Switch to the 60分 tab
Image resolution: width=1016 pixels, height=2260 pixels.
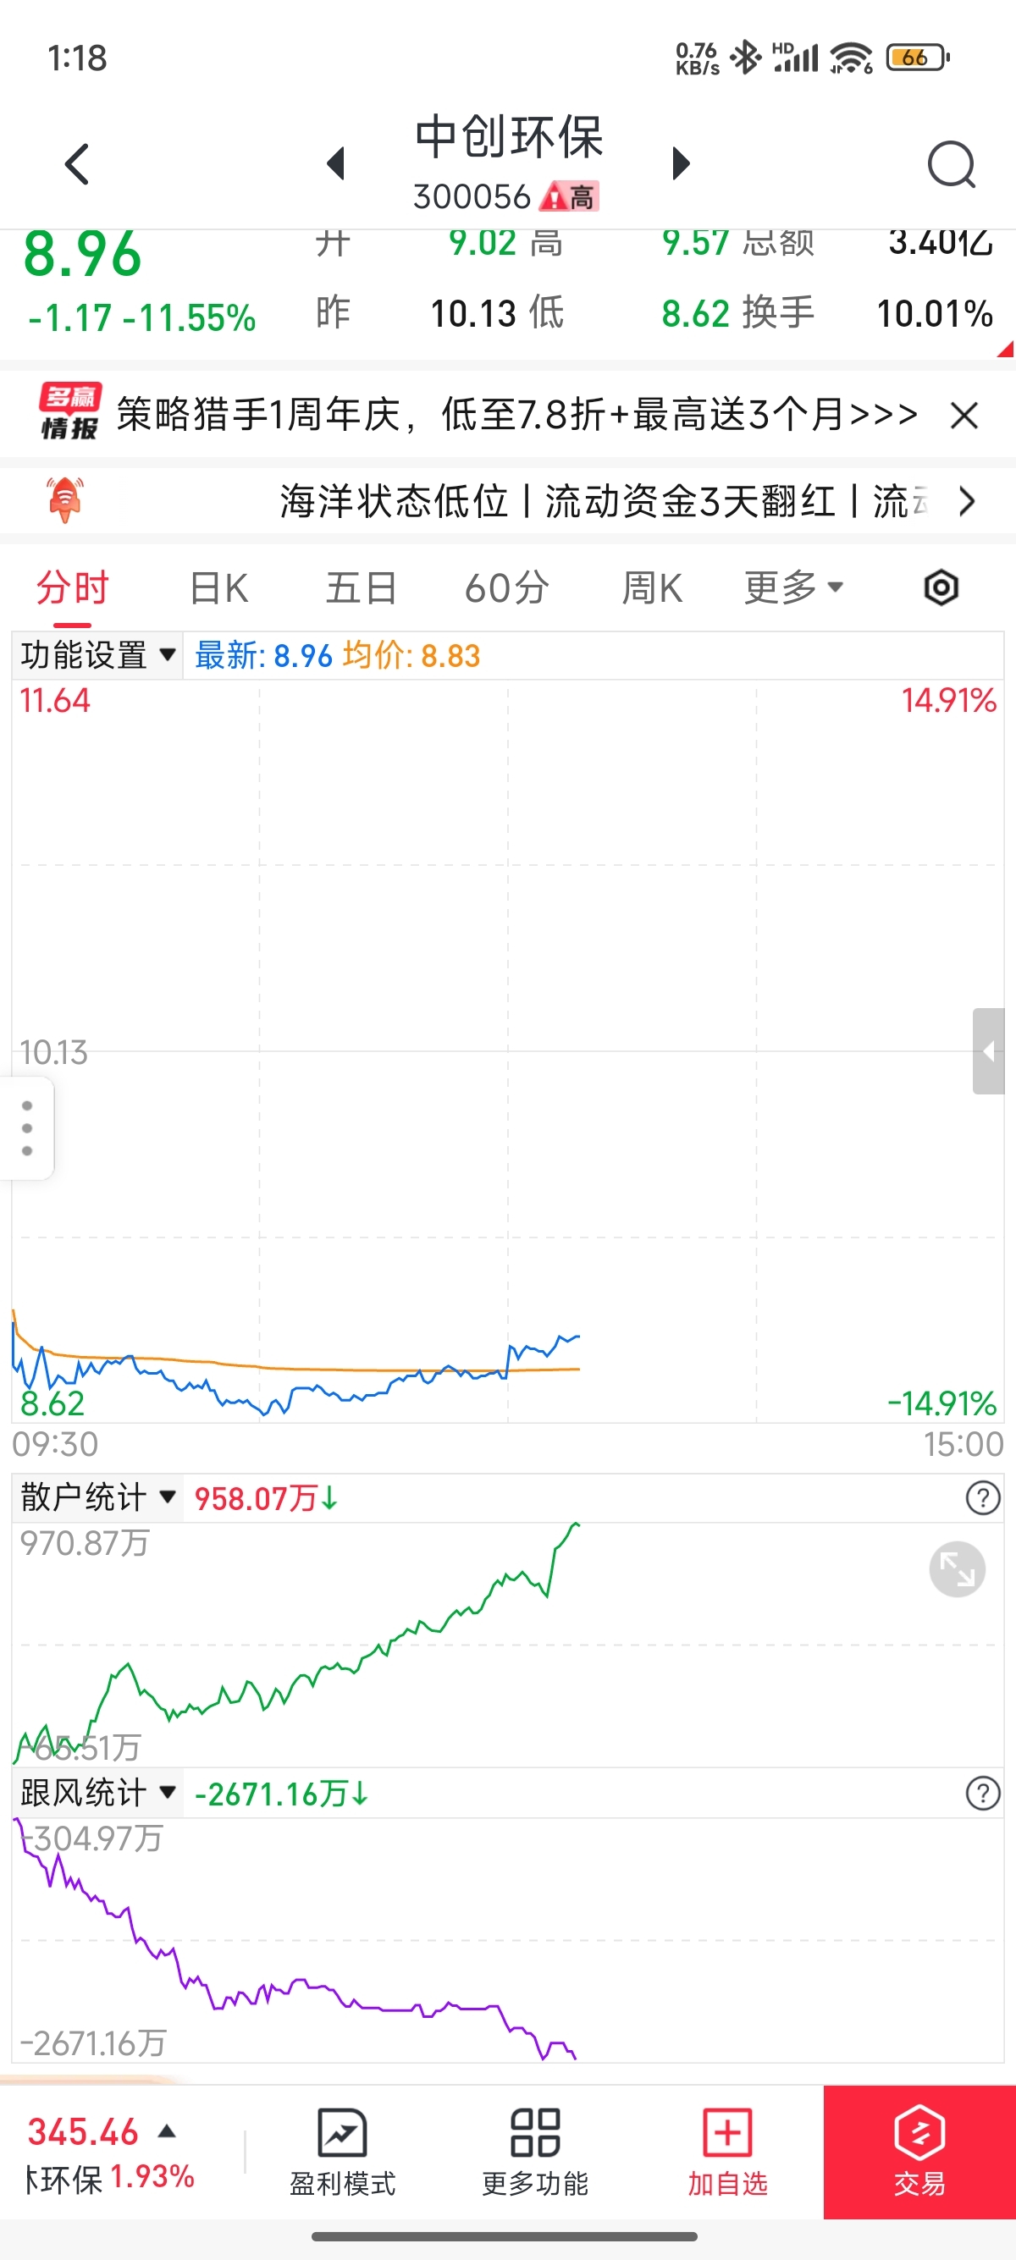click(506, 587)
